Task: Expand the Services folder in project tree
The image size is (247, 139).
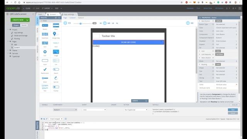Action: tap(8, 53)
